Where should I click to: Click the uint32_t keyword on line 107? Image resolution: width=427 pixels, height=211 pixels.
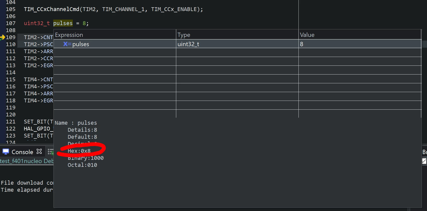[37, 23]
